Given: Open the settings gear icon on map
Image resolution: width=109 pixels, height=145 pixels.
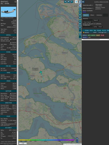Looking at the screenshot, I should coord(80,9).
